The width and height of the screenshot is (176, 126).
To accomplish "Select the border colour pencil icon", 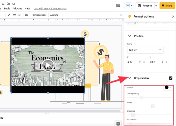I will pos(9,15).
